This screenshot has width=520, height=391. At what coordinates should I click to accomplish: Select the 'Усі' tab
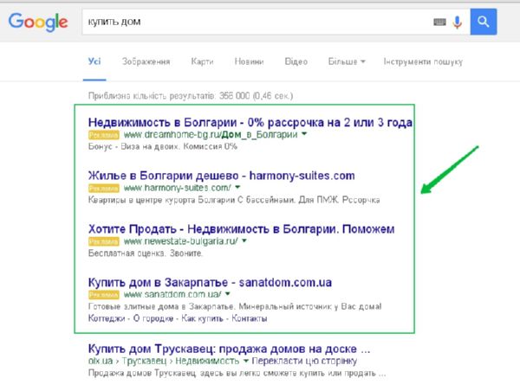(x=94, y=61)
